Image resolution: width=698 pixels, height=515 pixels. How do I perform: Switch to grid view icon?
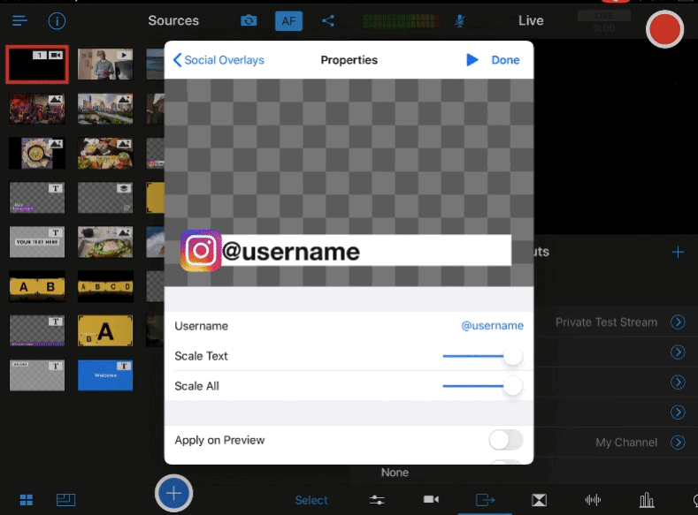pos(27,500)
